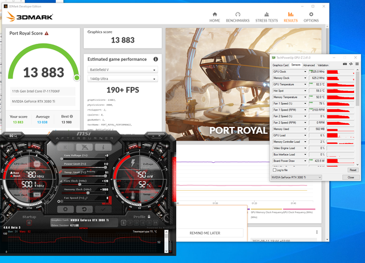Click the Estimated game performance info icon
Viewport: 365px width, 263px height.
coord(156,59)
